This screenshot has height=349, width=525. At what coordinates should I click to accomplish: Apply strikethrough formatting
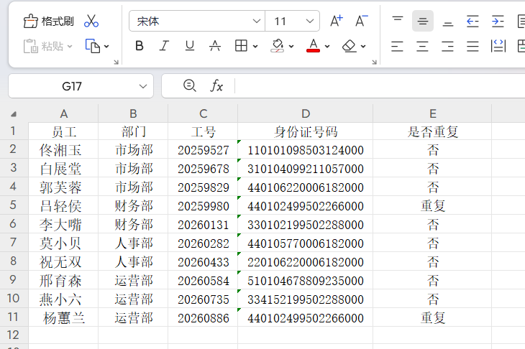[214, 46]
